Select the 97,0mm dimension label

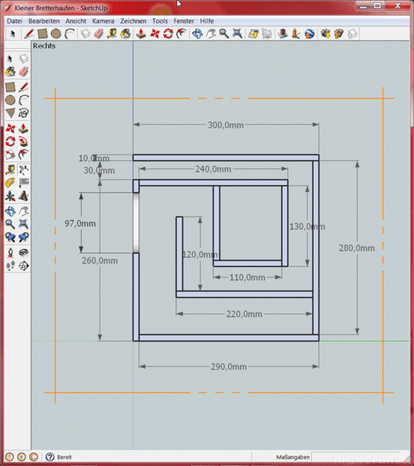coord(80,224)
